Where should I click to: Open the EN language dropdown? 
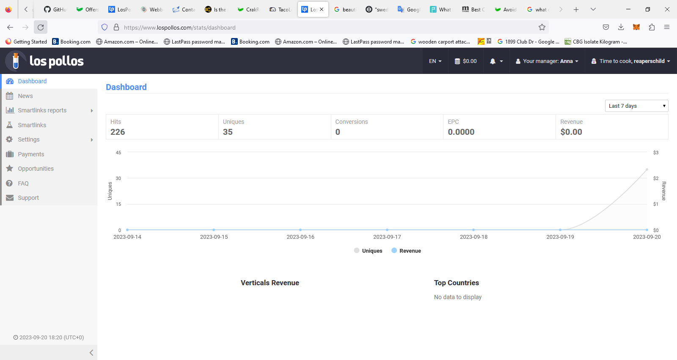point(435,61)
